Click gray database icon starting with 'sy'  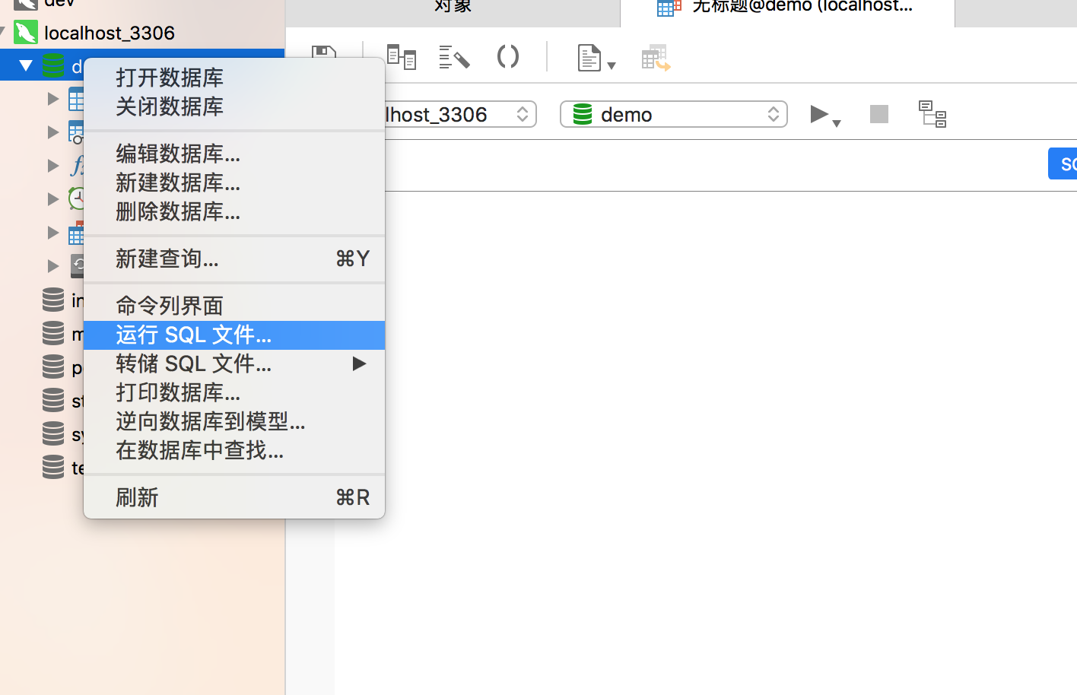53,433
